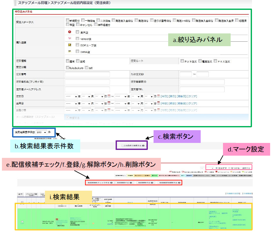Select the 全て results tab
This screenshot has height=233, width=273.
[x=20, y=194]
